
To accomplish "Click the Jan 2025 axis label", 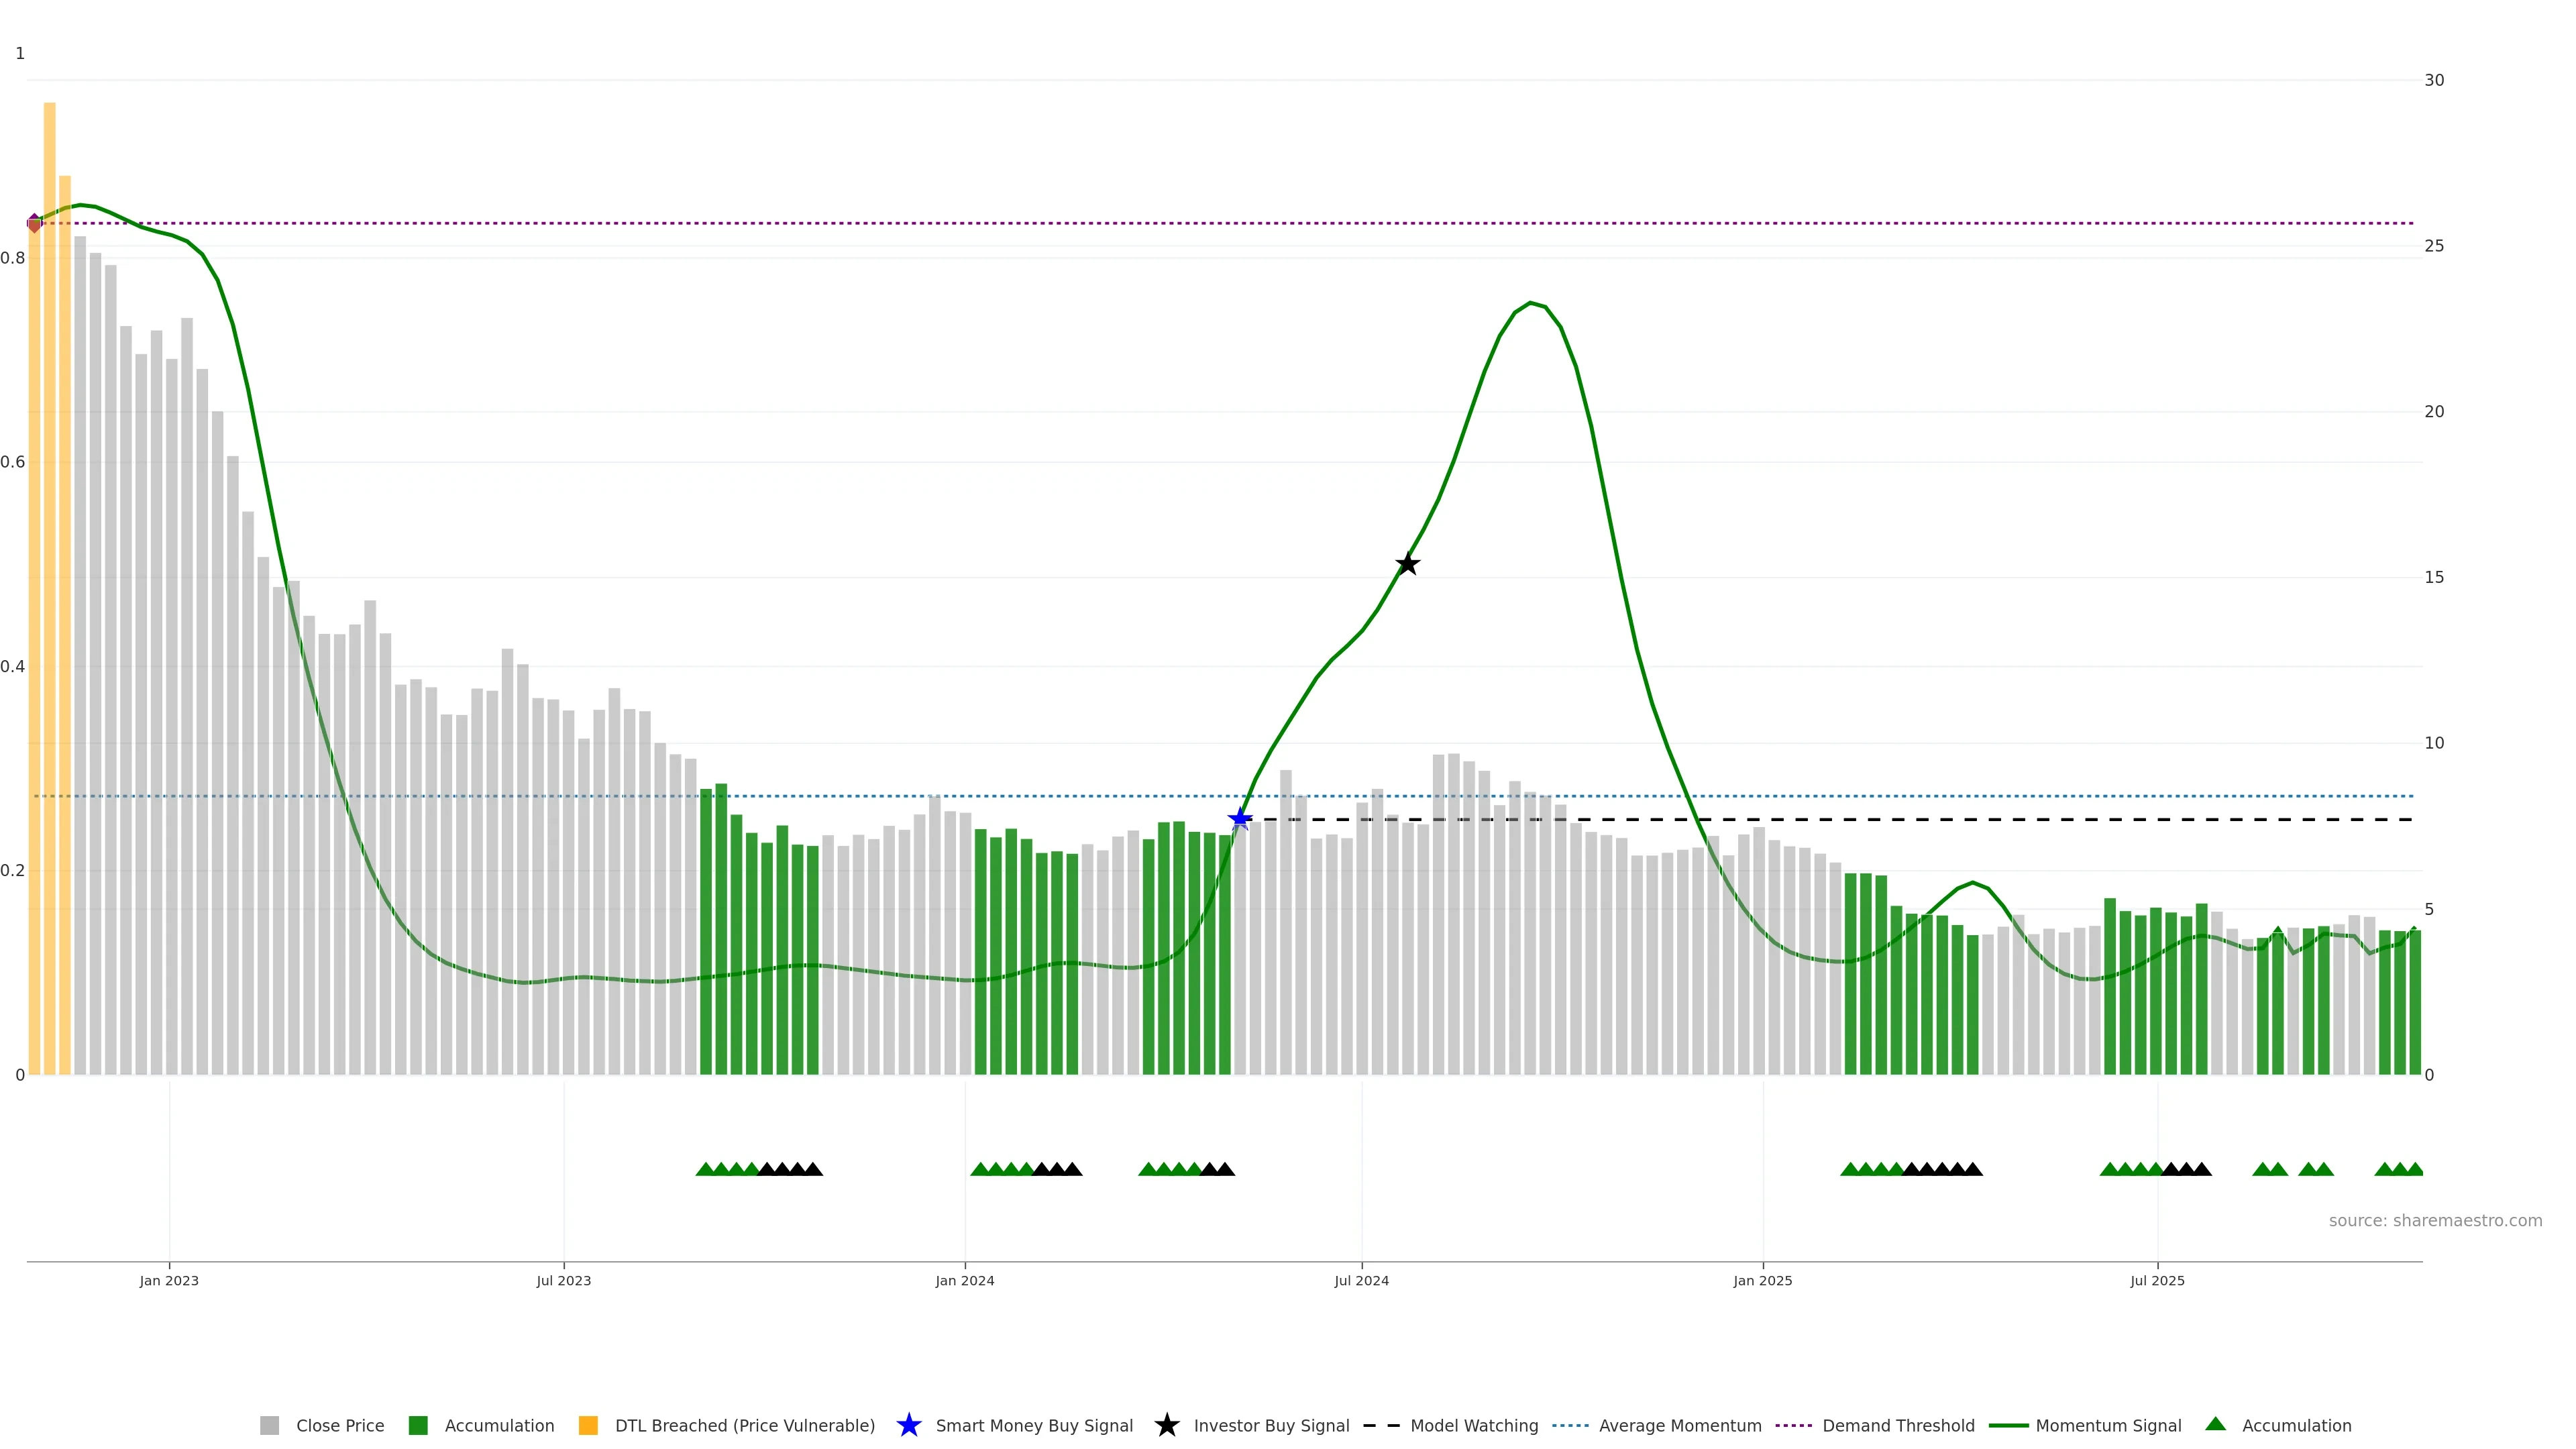I will click(x=1762, y=1280).
